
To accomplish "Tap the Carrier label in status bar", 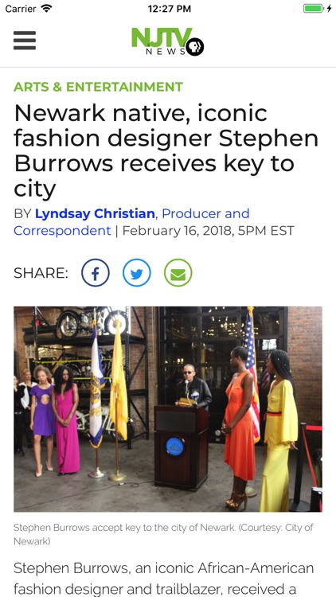I will (x=21, y=9).
